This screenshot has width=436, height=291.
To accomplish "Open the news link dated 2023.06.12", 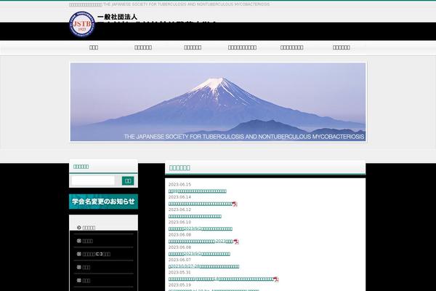I will point(195,216).
